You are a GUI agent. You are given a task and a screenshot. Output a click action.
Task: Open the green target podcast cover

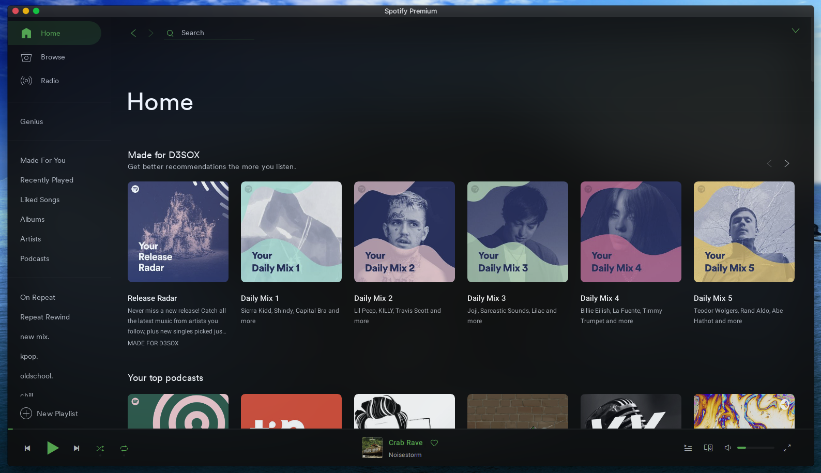coord(178,411)
